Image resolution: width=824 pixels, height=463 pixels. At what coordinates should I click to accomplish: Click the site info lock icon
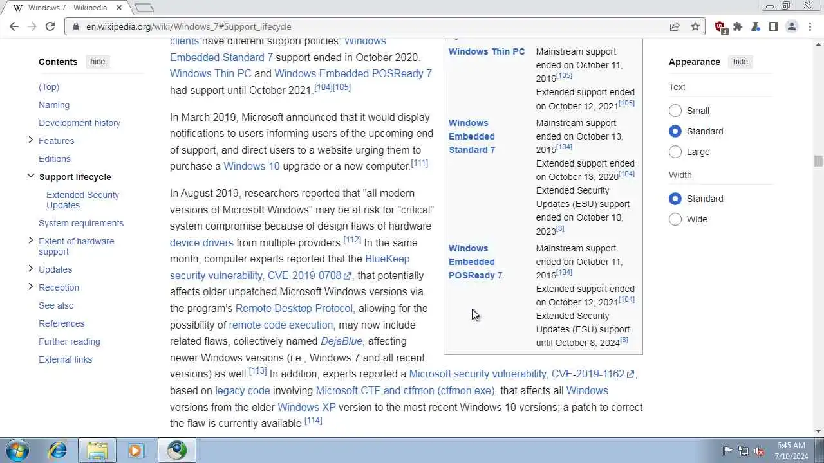pos(76,26)
